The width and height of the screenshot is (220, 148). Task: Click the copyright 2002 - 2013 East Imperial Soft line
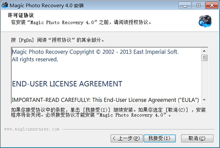(x=95, y=52)
